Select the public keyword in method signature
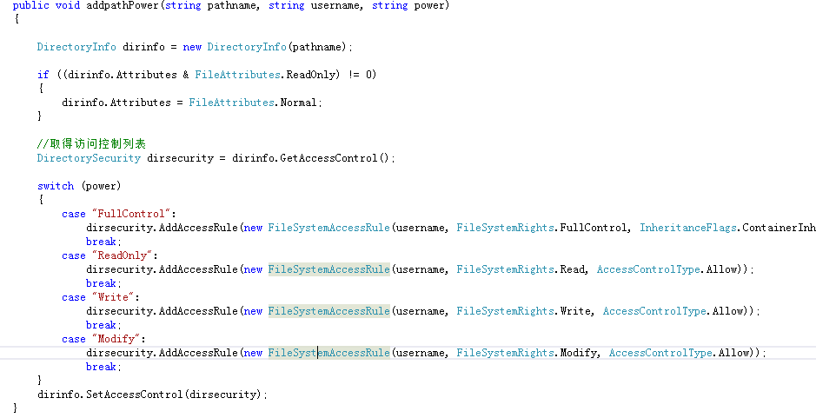The image size is (816, 418). (x=30, y=6)
